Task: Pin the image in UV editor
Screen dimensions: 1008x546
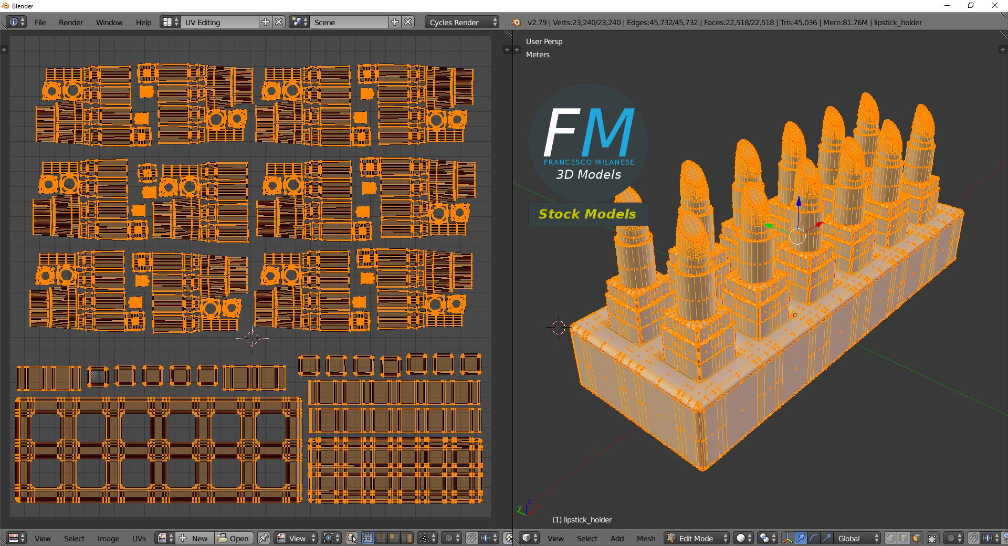Action: pos(264,538)
